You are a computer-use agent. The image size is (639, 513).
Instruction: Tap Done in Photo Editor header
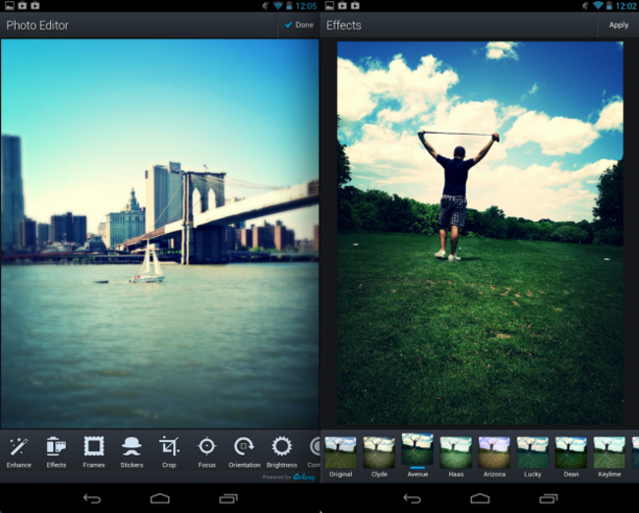298,25
